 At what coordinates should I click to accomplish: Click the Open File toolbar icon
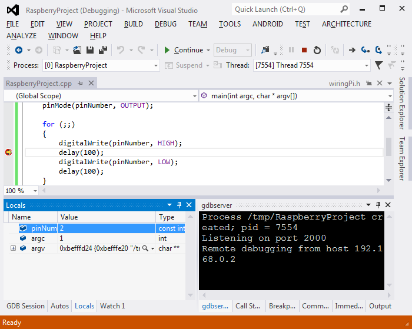77,50
